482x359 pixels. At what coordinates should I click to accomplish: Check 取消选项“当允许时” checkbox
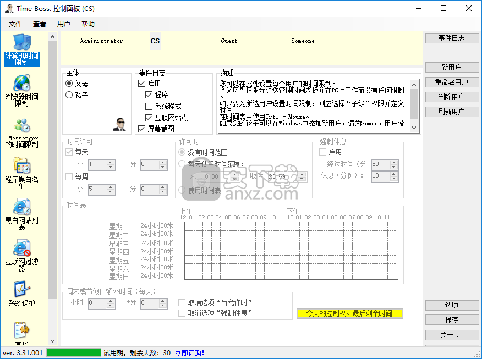pos(182,302)
